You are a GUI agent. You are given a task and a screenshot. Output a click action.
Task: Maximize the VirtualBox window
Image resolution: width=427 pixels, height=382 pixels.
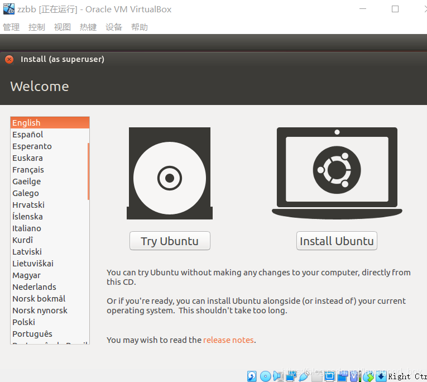395,9
